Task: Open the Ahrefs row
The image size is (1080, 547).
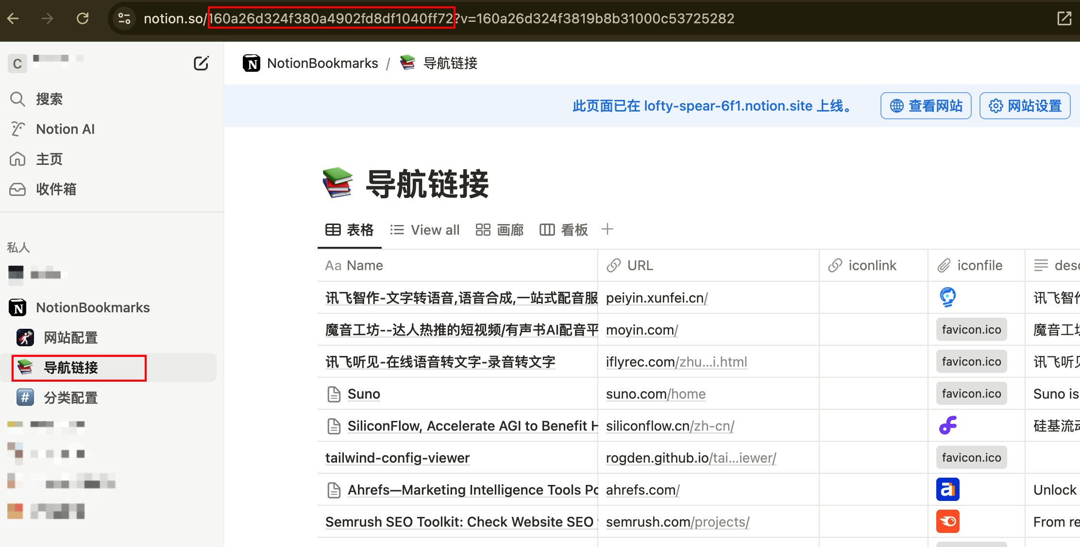Action: click(472, 490)
